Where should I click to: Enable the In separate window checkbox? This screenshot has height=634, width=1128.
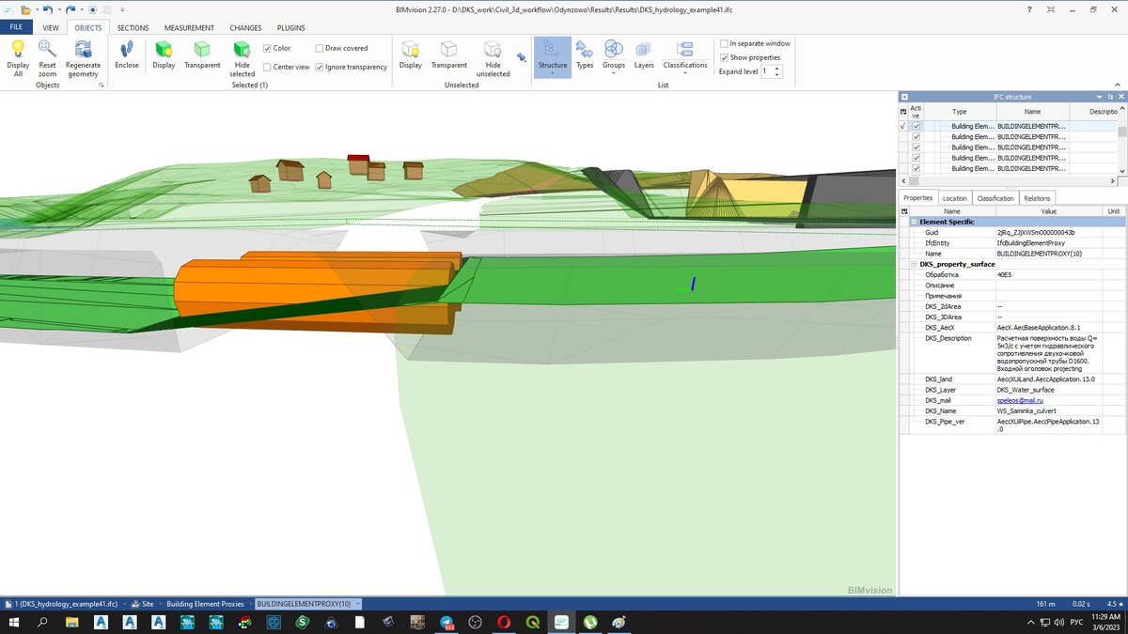pos(724,43)
